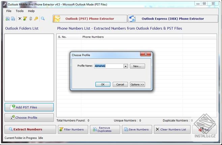Click the Duplicate Numbers count text
This screenshot has height=145, width=222.
tap(178, 120)
